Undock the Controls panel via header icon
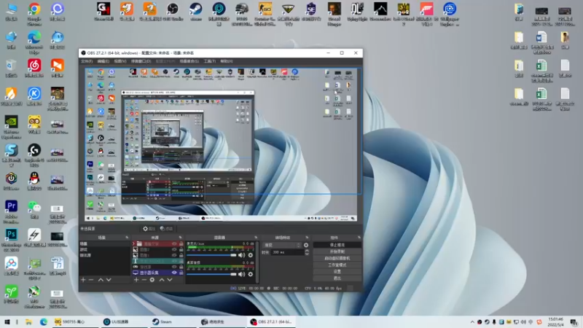This screenshot has width=583, height=328. pyautogui.click(x=359, y=238)
